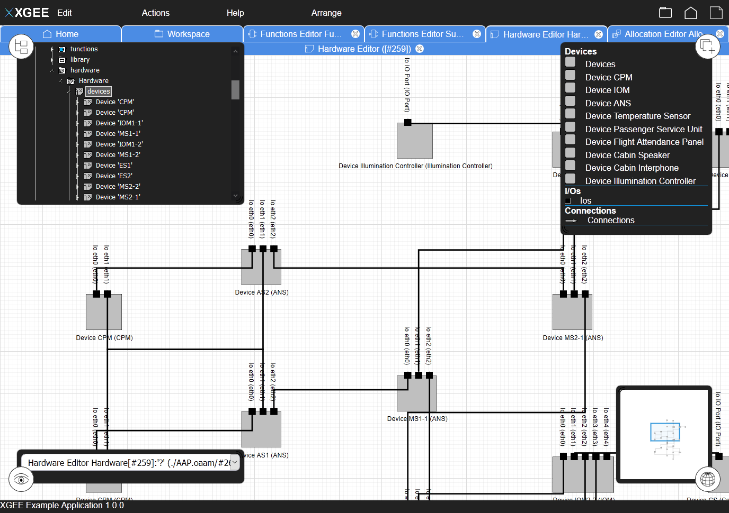The height and width of the screenshot is (513, 729).
Task: Click the Device 'IOM1-1' tree icon
Action: click(88, 123)
